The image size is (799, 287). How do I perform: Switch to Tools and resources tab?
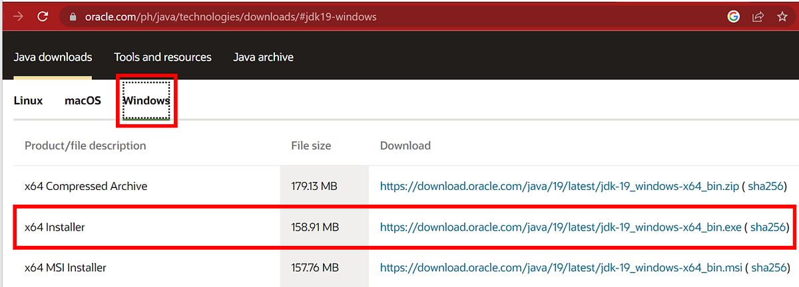tap(162, 57)
